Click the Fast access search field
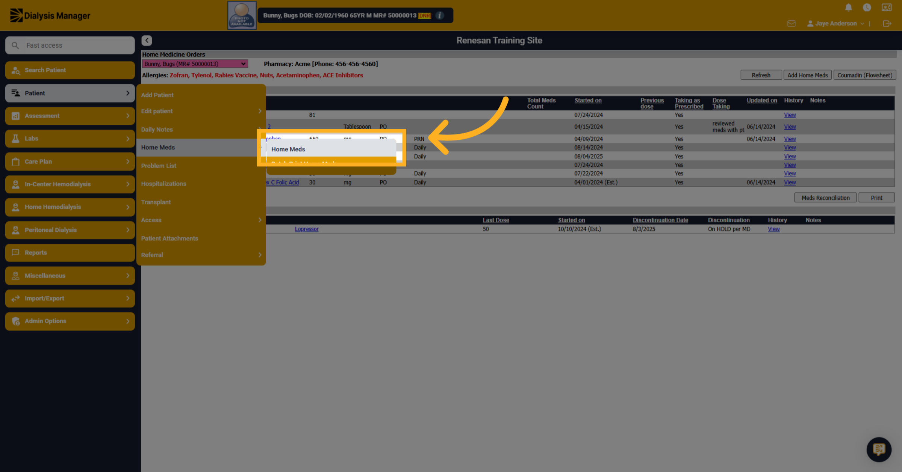Screen dimensions: 902x472 click(70, 45)
